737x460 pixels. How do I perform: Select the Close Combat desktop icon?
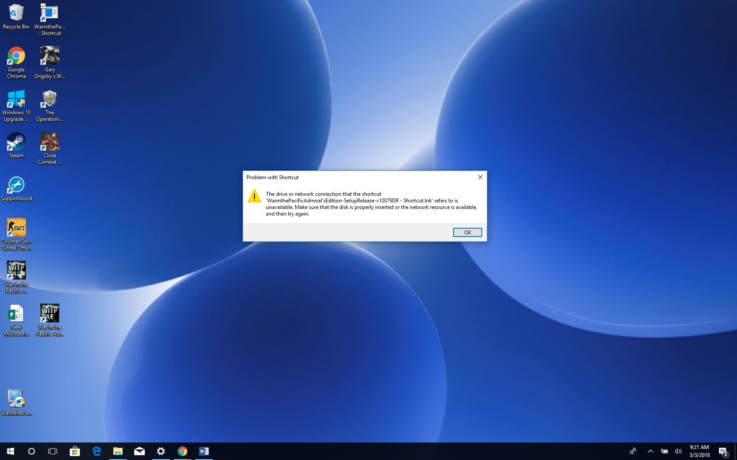coord(50,149)
